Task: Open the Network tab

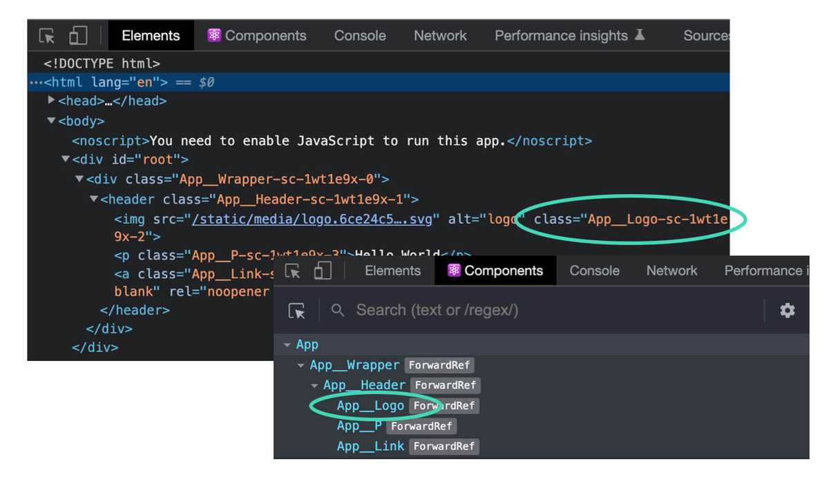Action: point(440,35)
